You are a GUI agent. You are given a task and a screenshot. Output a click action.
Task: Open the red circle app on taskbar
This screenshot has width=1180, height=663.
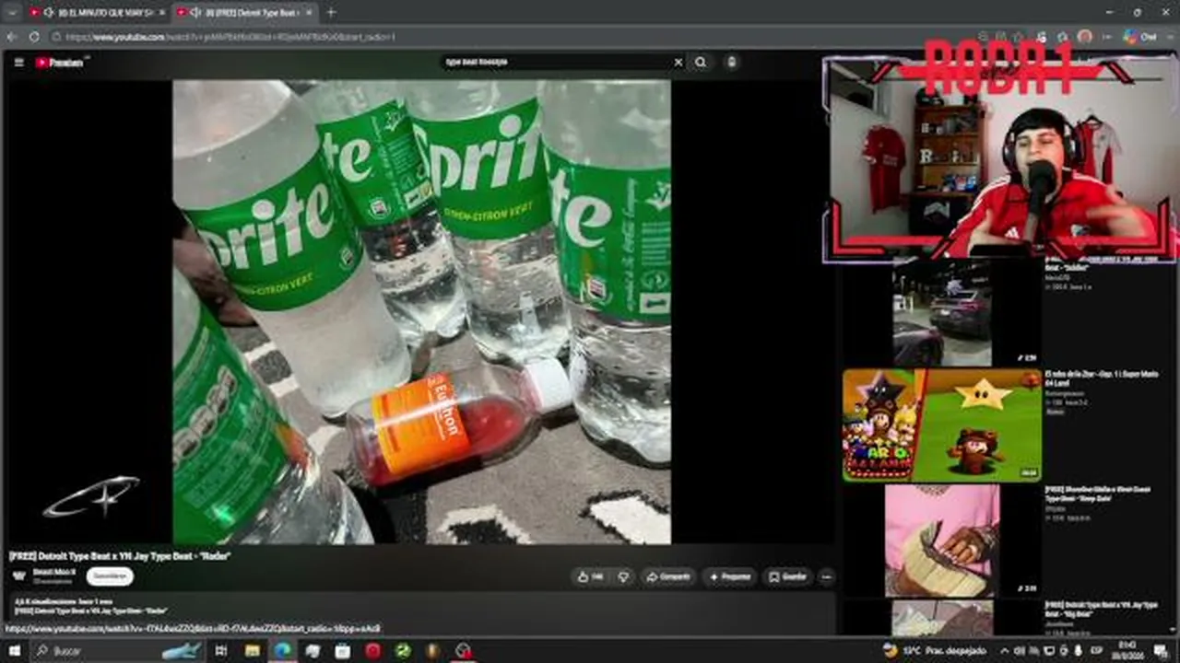click(x=372, y=651)
